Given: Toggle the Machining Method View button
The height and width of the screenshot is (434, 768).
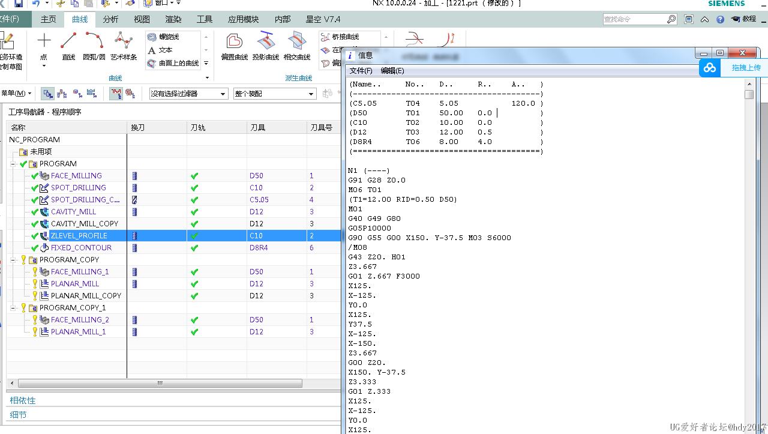Looking at the screenshot, I should [x=92, y=94].
